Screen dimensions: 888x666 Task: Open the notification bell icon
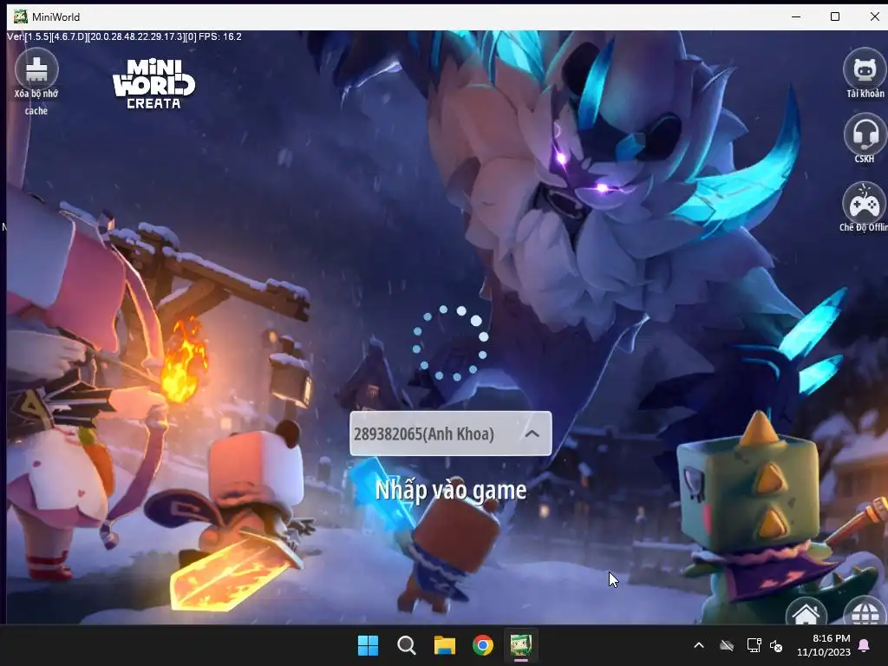[x=865, y=645]
